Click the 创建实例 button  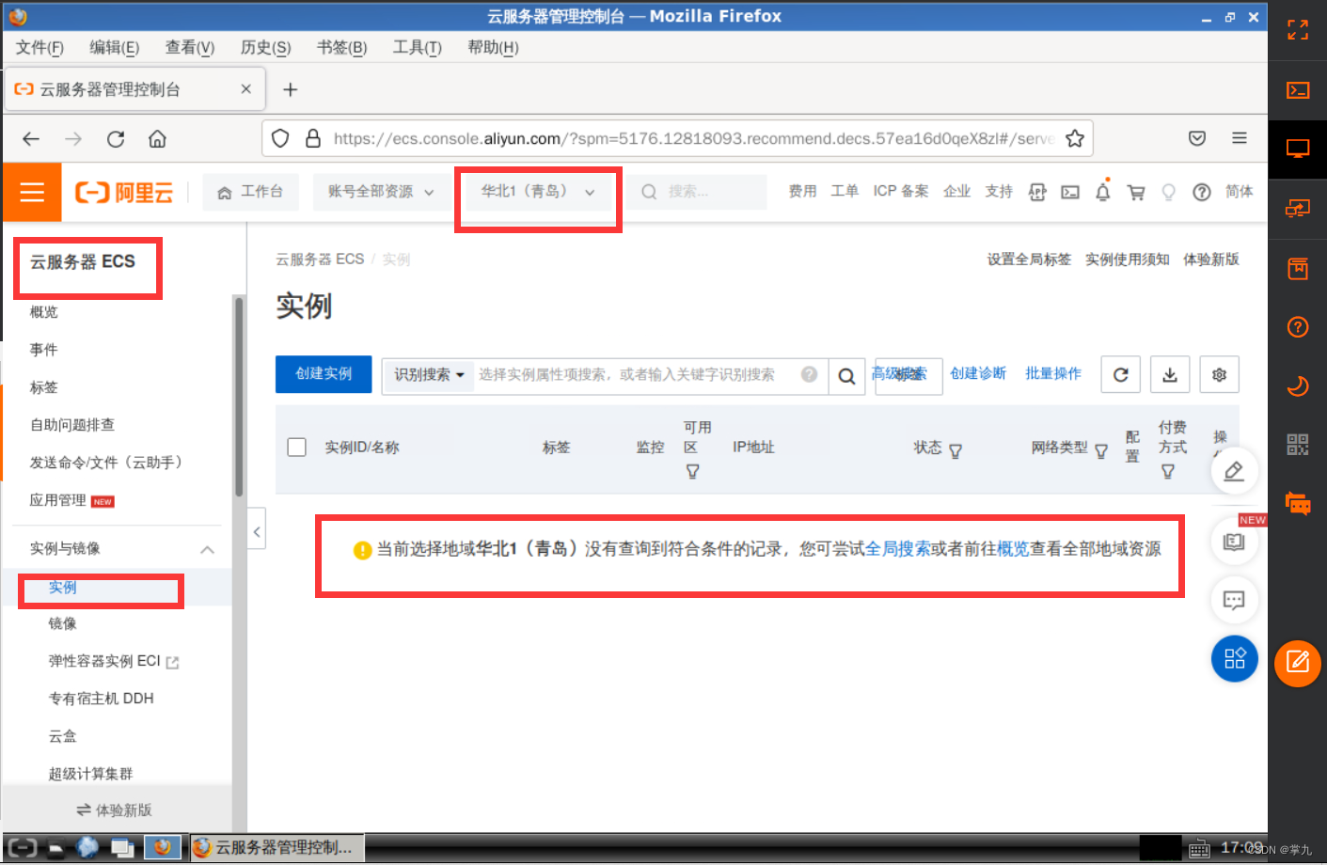click(x=324, y=374)
